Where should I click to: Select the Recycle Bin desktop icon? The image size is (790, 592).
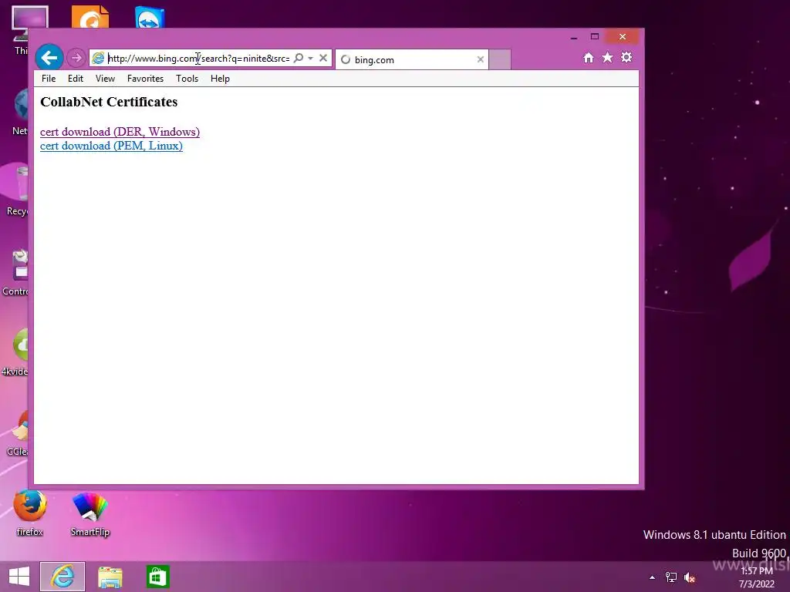click(x=17, y=191)
